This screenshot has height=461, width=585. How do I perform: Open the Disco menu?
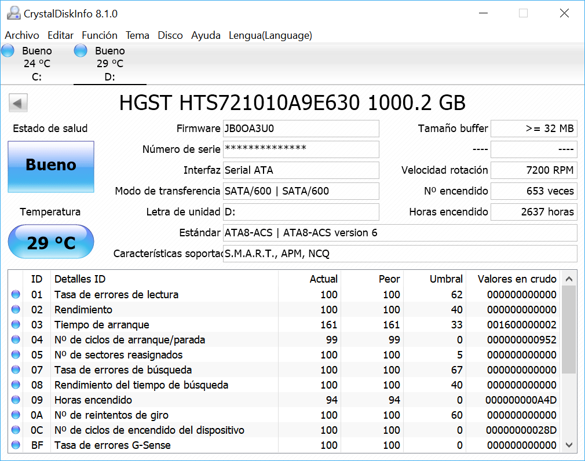170,35
